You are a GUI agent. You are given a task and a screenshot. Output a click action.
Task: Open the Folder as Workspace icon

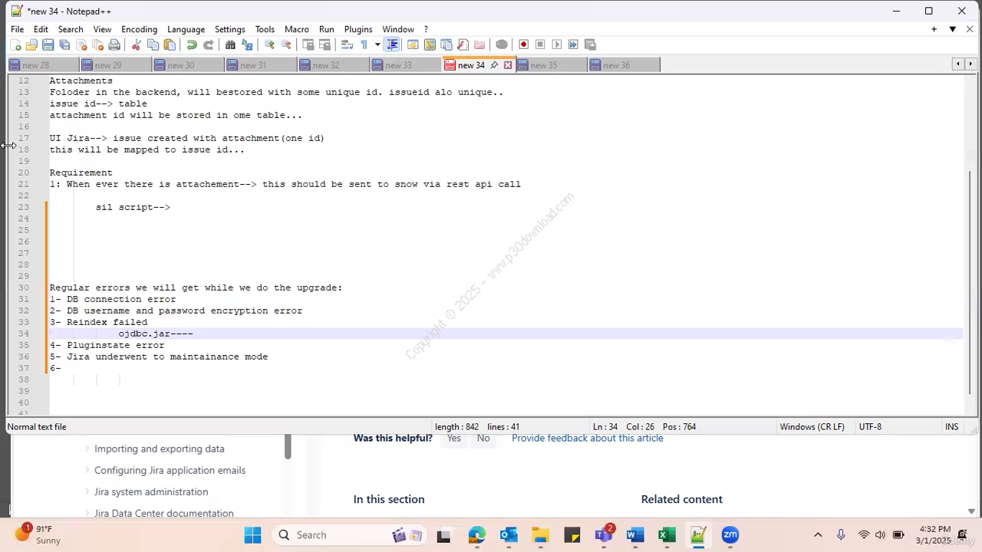click(479, 44)
